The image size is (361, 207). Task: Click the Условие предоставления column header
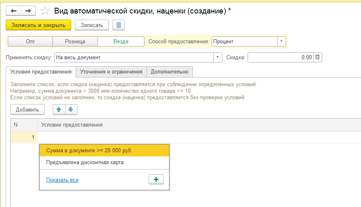(199, 125)
